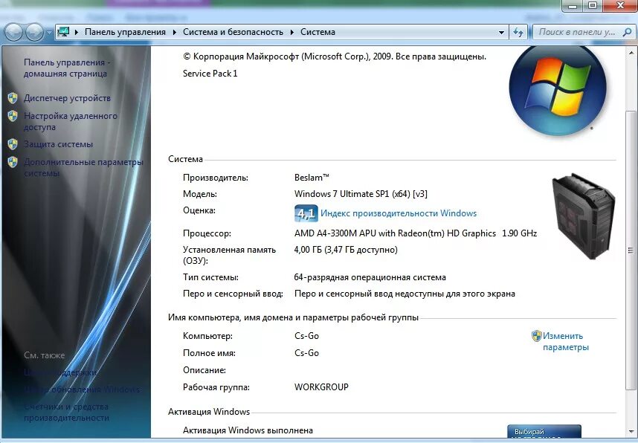Minimize the Система window

pos(573,6)
